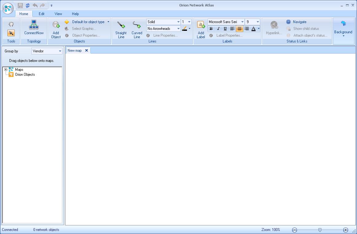The height and width of the screenshot is (234, 357).
Task: Switch to the Edit ribbon tab
Action: coord(42,14)
